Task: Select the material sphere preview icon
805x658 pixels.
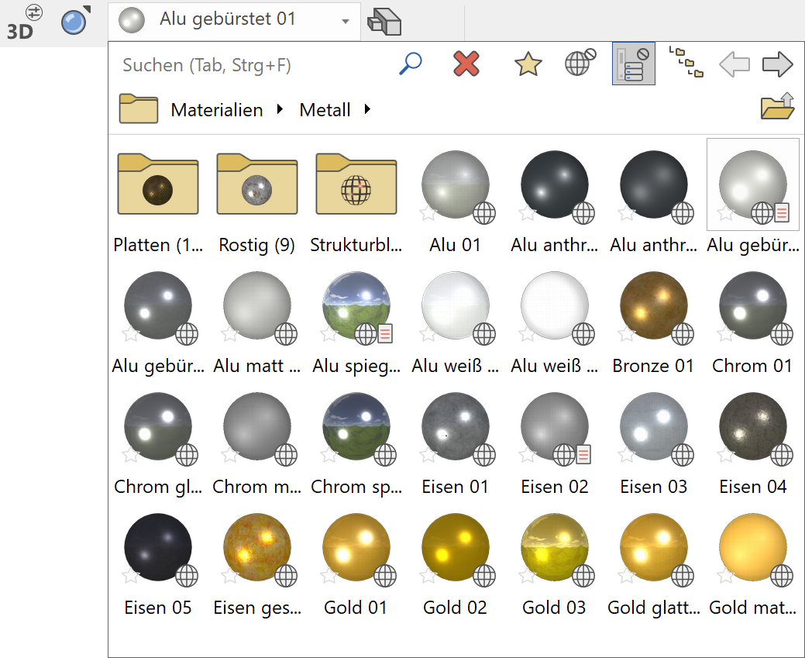Action: [130, 21]
